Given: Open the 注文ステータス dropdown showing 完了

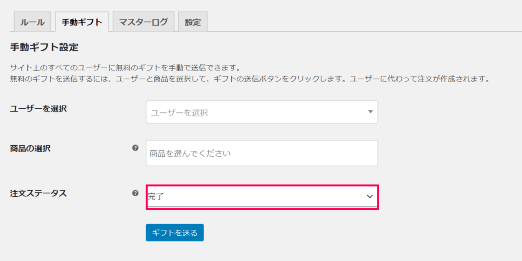Looking at the screenshot, I should (x=263, y=197).
